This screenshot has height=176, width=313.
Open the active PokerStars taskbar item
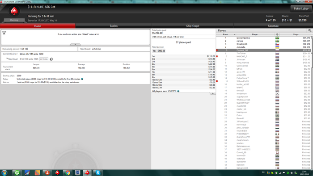pyautogui.click(x=87, y=172)
